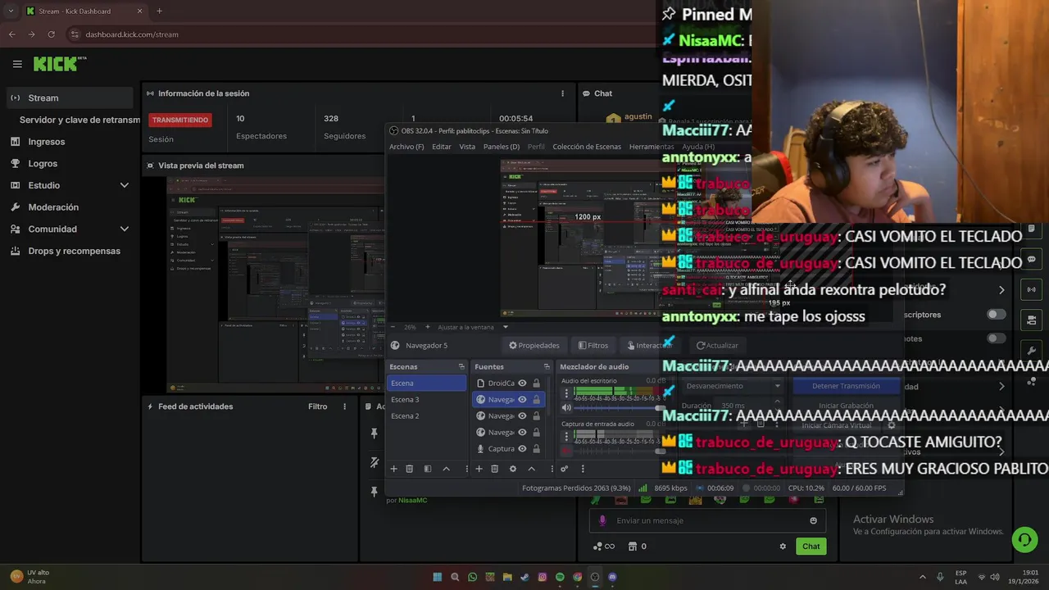Hide the Captura source
Viewport: 1049px width, 590px height.
pos(522,448)
